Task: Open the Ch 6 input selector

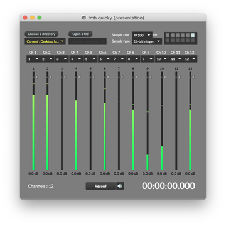Action: coord(105,59)
